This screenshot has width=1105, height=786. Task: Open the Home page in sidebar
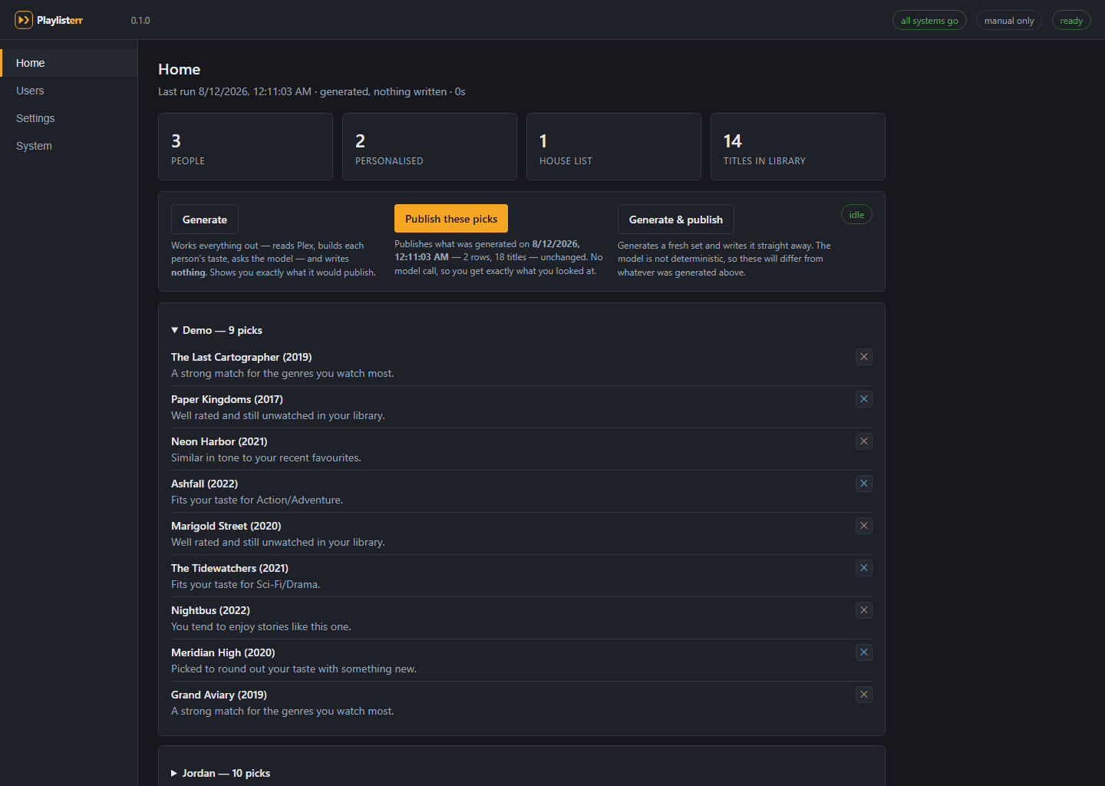[x=69, y=63]
